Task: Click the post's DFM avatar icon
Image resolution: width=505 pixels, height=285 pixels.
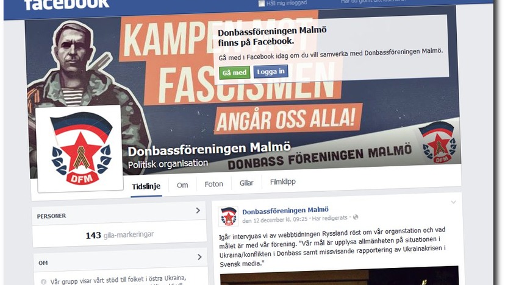Action: point(228,216)
